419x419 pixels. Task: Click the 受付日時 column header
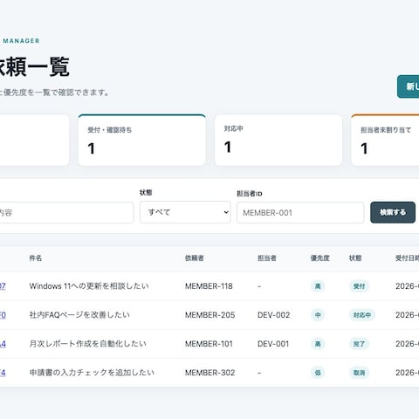(407, 258)
